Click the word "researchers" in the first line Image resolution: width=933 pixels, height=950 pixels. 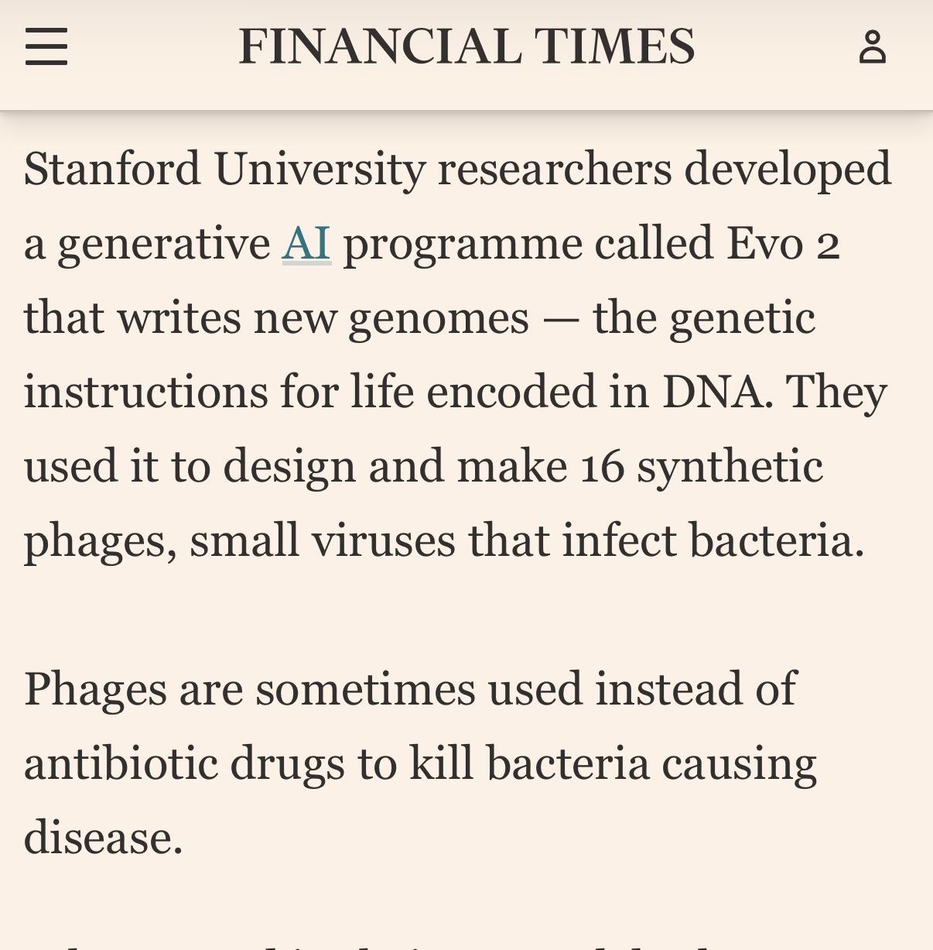555,170
